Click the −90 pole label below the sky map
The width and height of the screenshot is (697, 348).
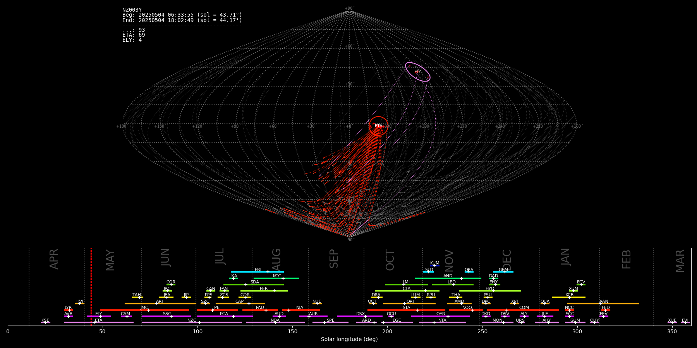point(349,240)
